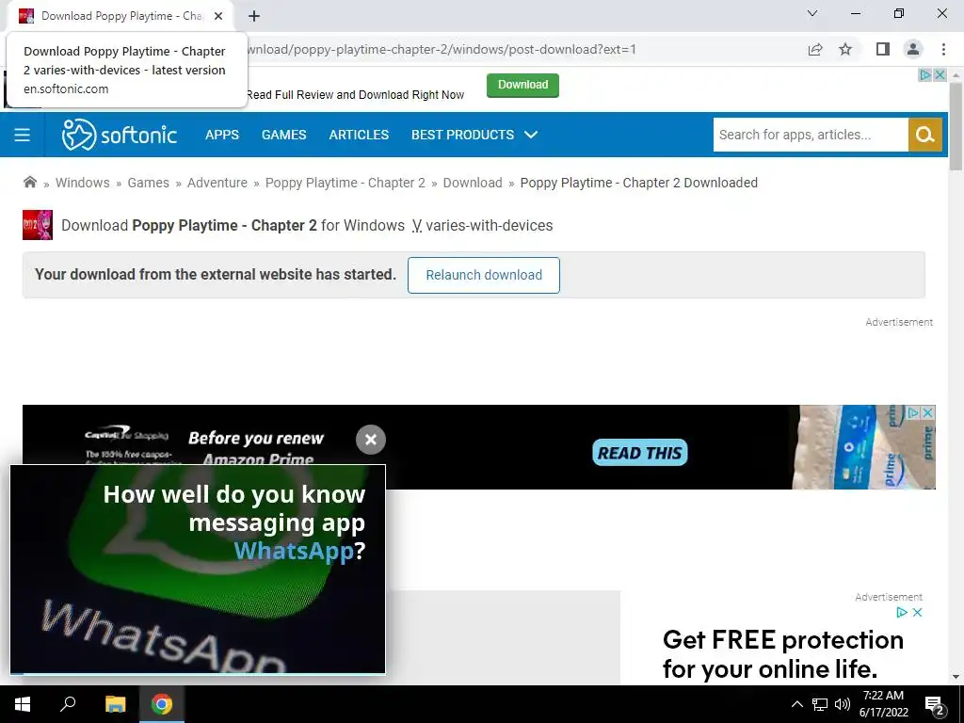The height and width of the screenshot is (723, 964).
Task: Open AdChoices info on the top banner ad
Action: (924, 74)
